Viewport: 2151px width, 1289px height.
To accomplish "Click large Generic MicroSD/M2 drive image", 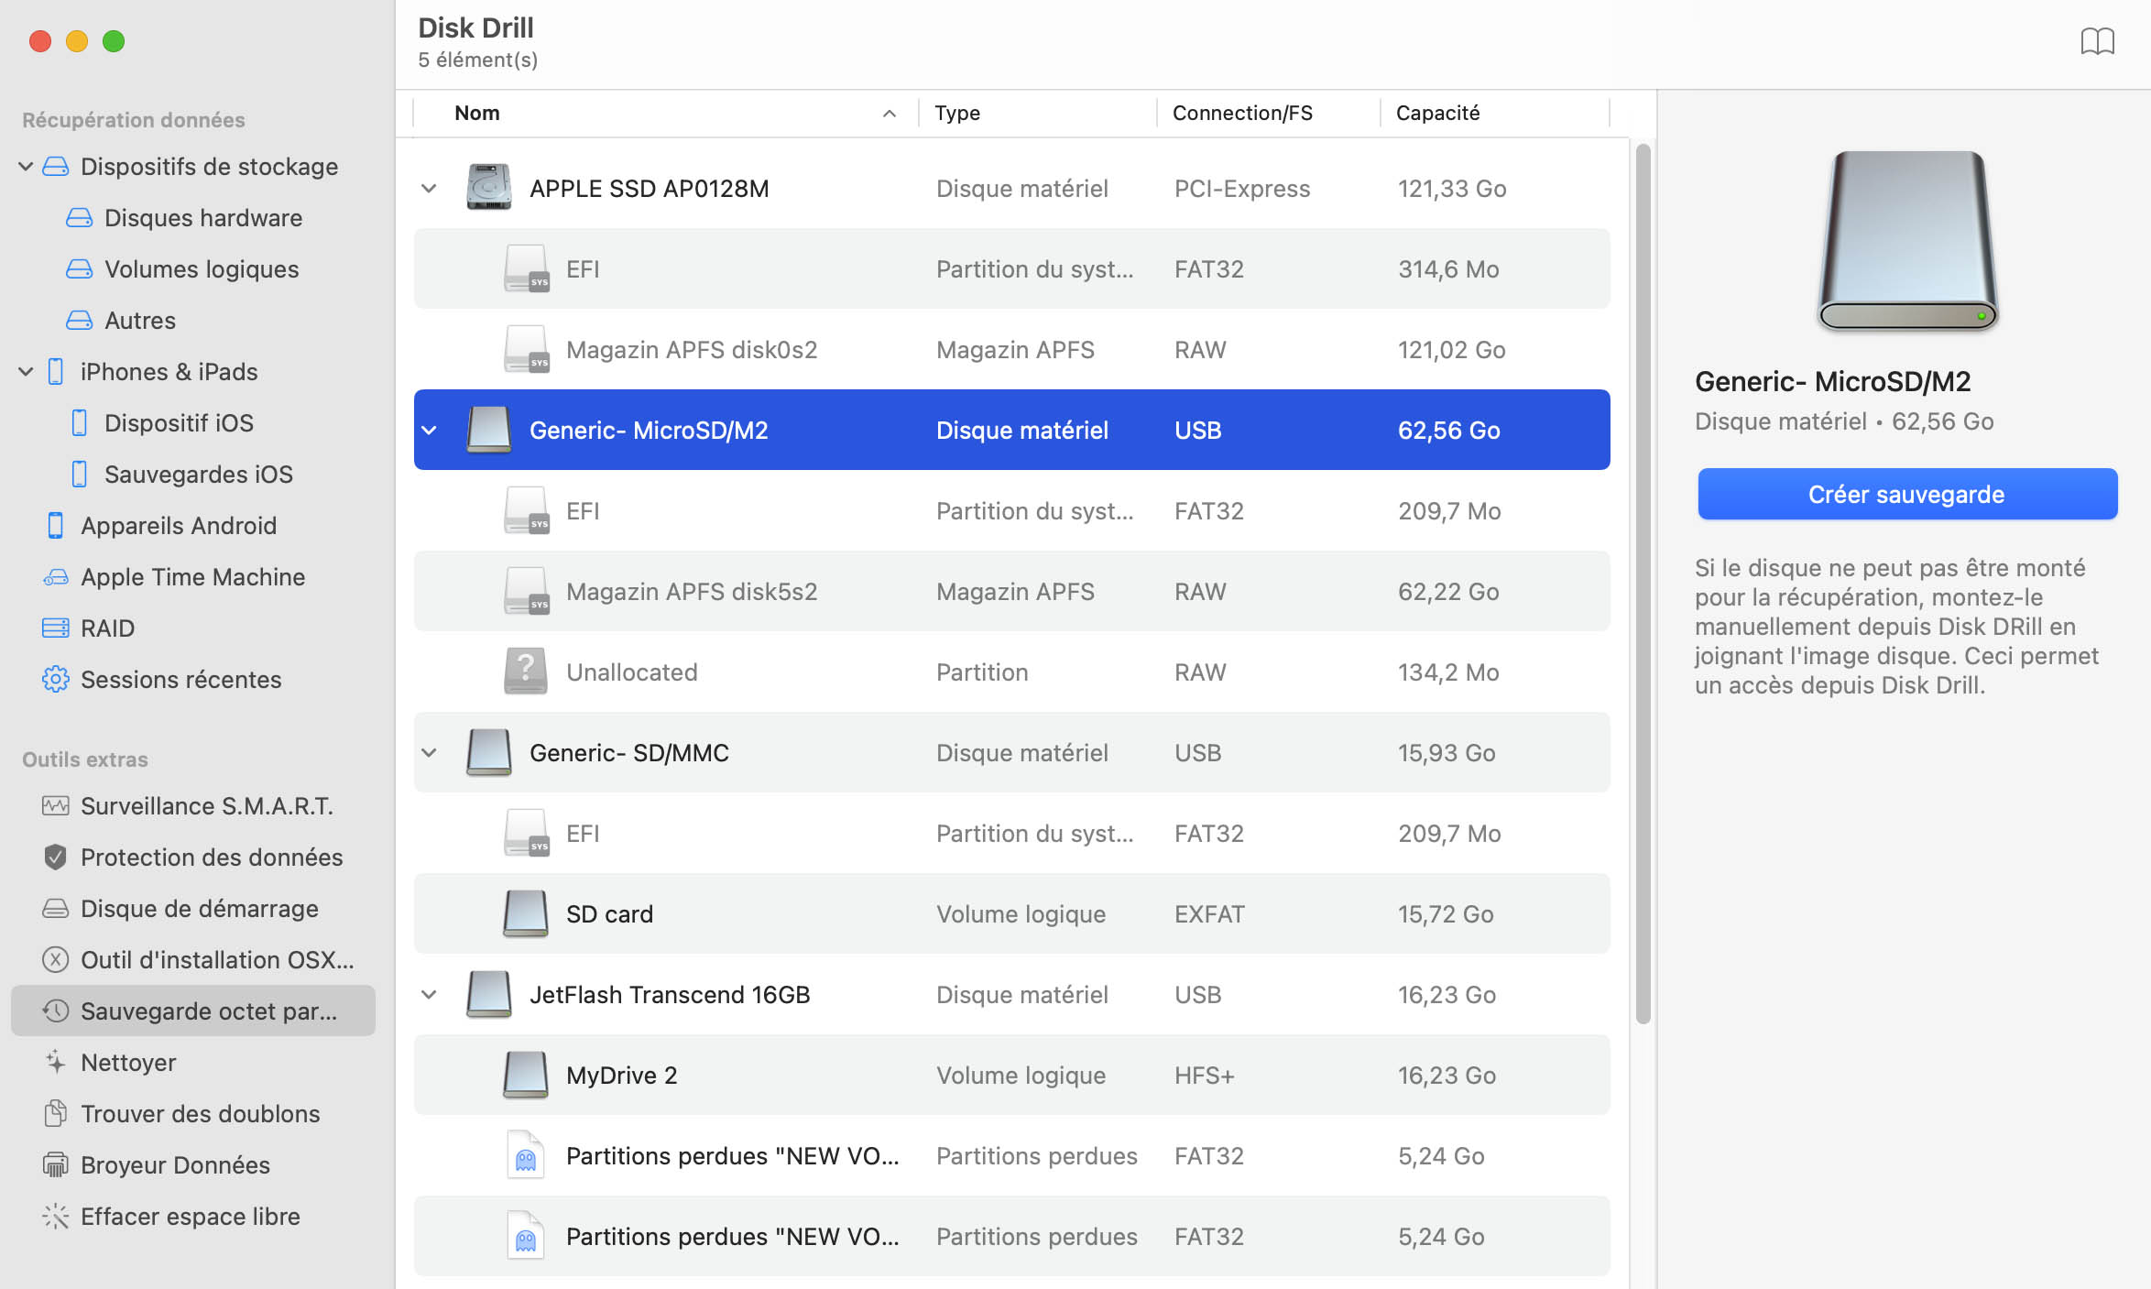I will coord(1907,240).
